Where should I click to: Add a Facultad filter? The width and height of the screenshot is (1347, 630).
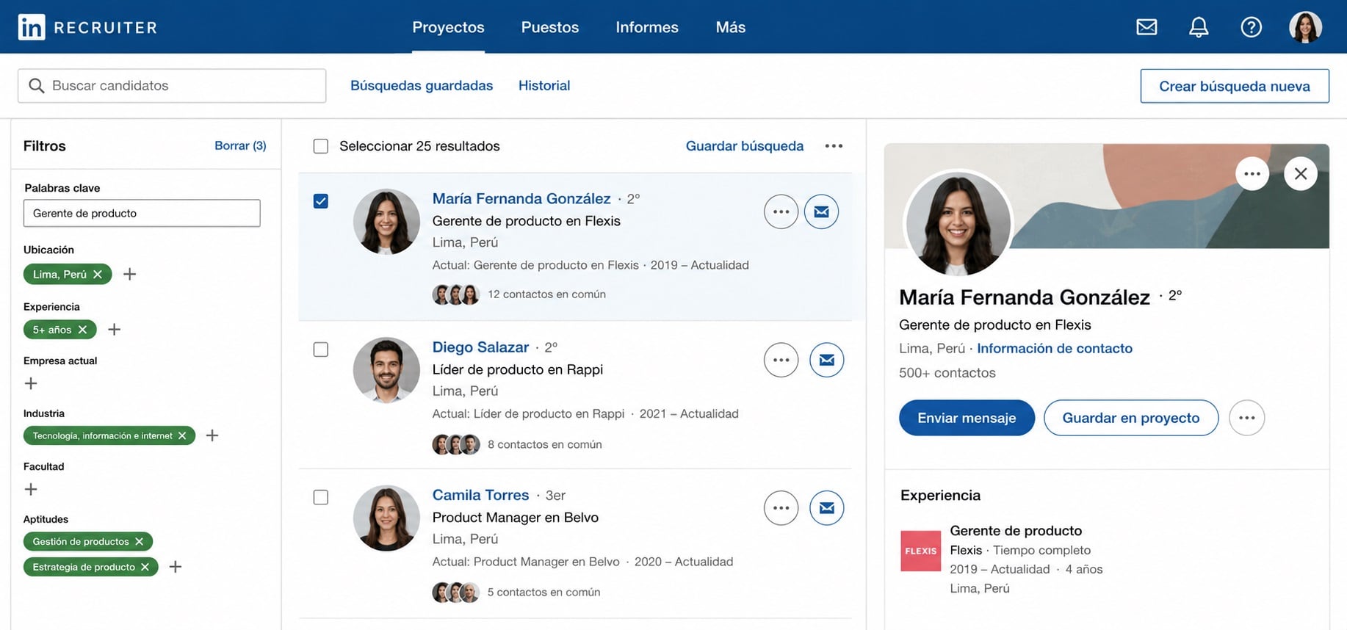(x=31, y=489)
